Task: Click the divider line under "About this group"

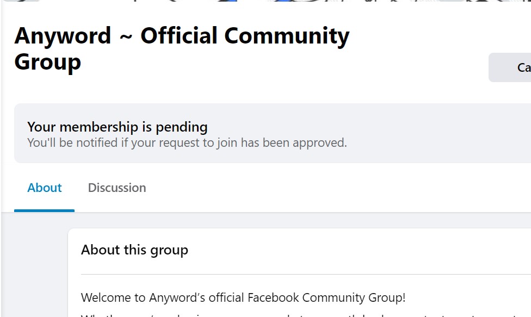Action: pos(305,275)
